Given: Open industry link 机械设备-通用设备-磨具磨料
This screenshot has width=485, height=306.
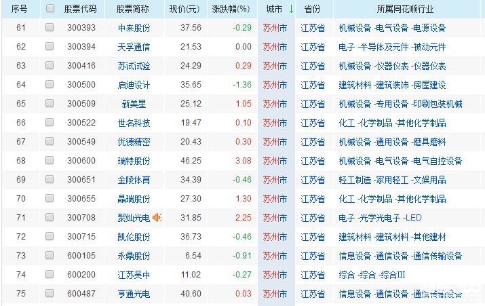Looking at the screenshot, I should (392, 142).
